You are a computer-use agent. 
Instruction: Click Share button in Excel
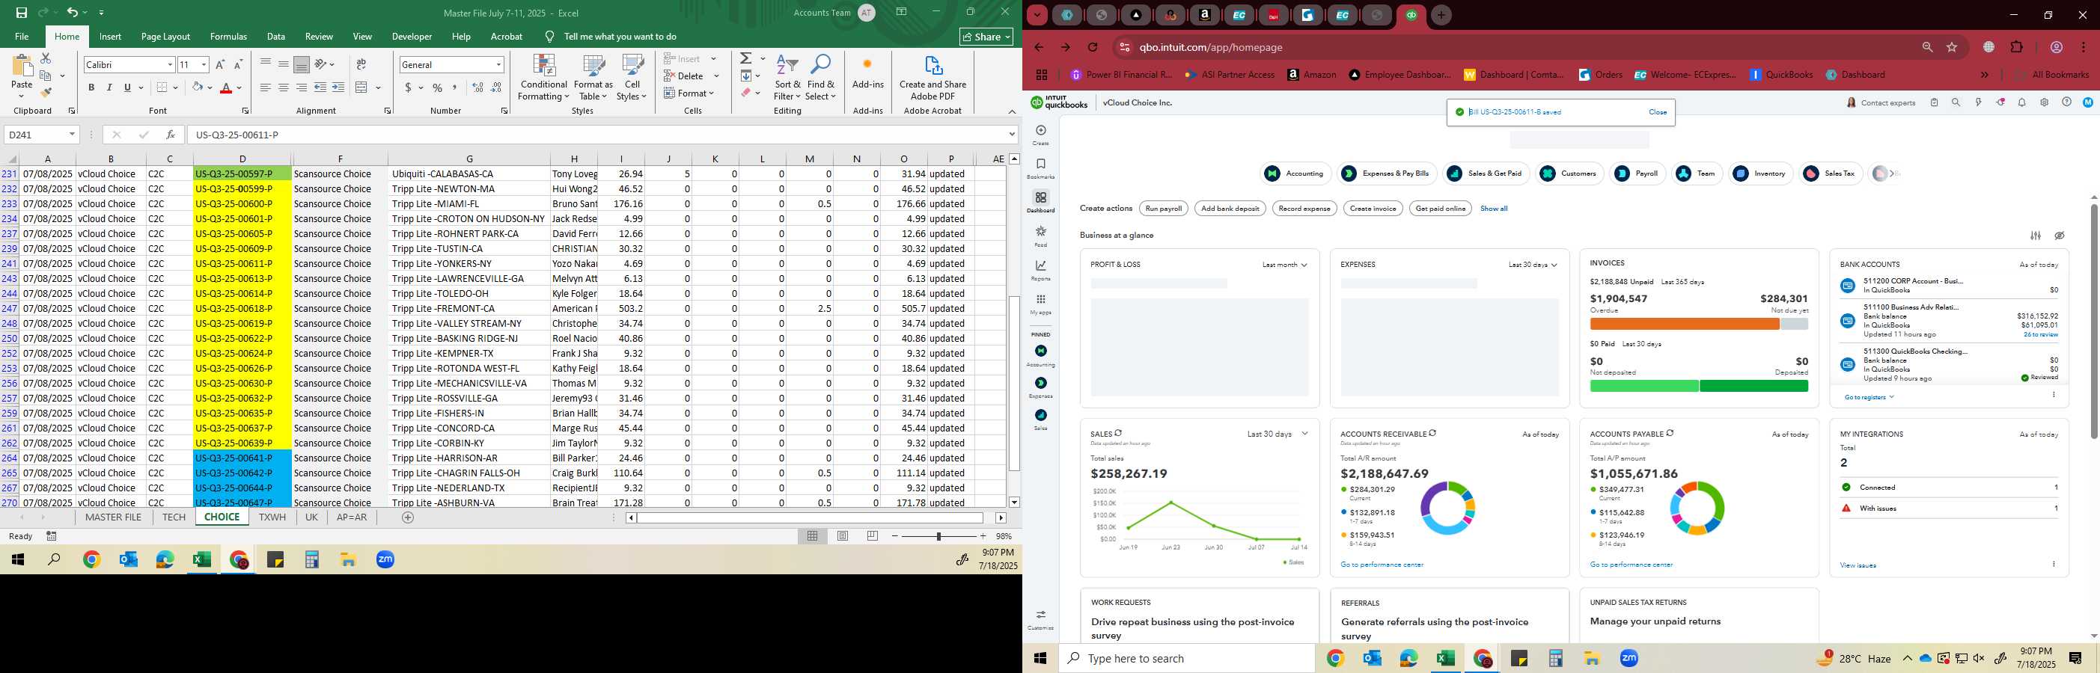coord(986,37)
